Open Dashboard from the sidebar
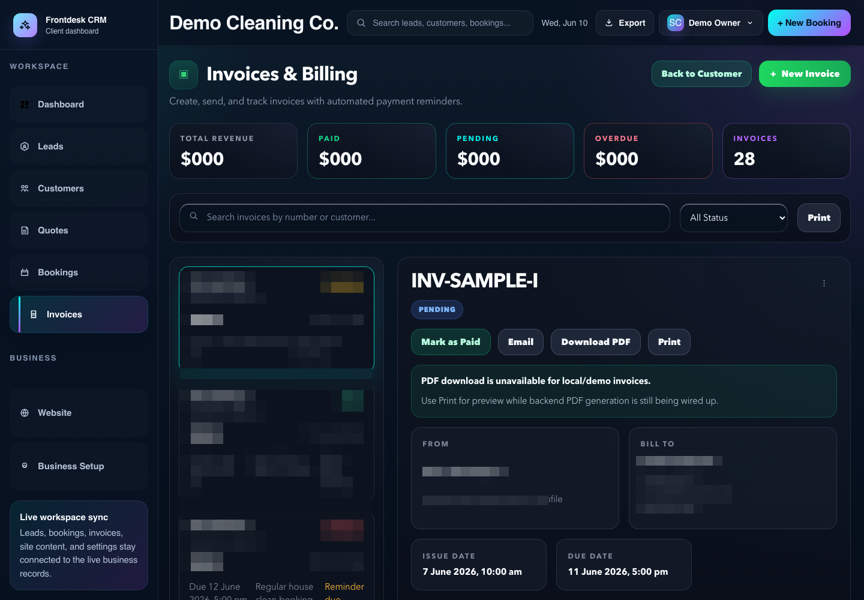 [x=79, y=104]
